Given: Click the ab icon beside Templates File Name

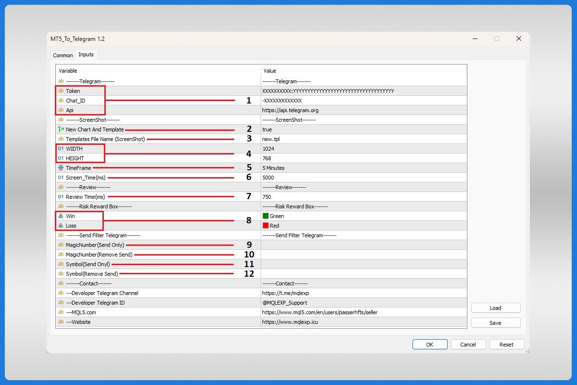Looking at the screenshot, I should [61, 139].
